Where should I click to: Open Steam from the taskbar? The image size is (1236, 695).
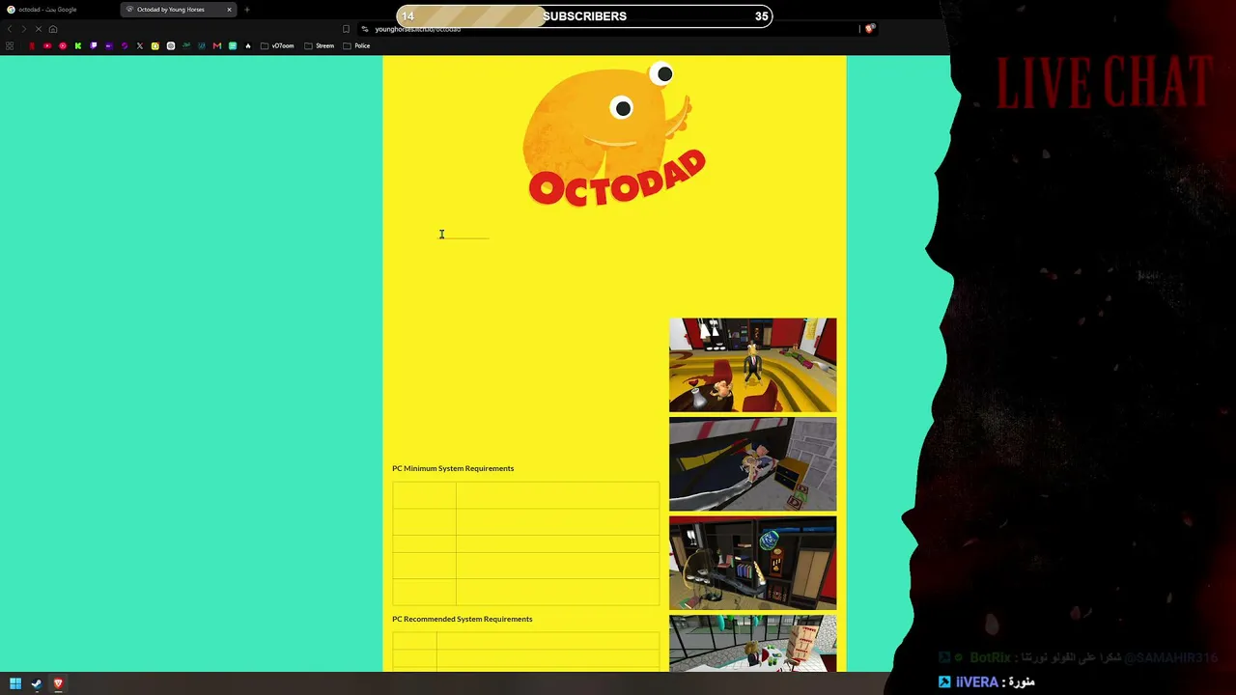coord(37,683)
